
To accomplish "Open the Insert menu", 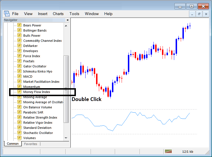I will 43,14.
